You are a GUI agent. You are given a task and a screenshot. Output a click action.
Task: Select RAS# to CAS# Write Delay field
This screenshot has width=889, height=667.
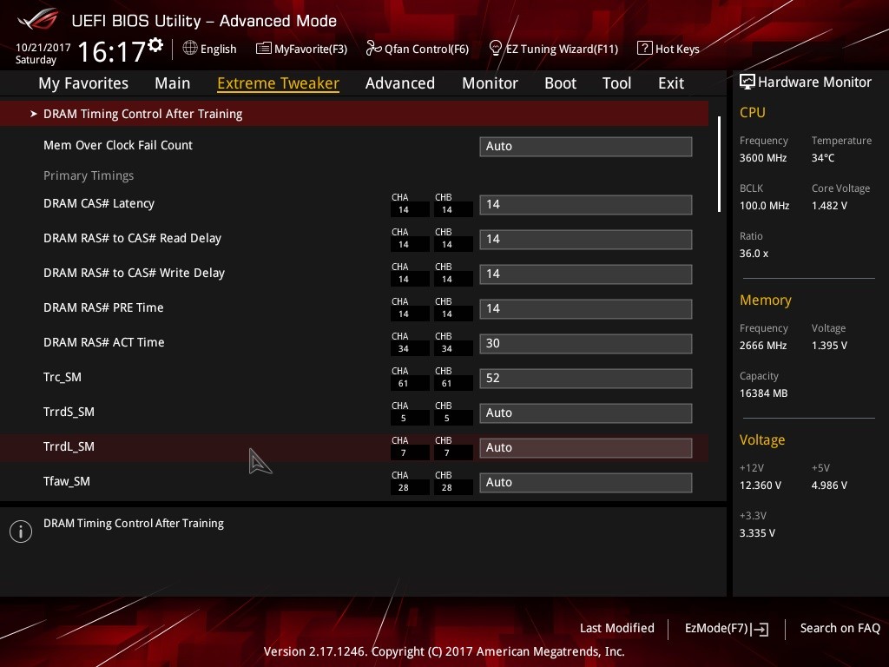(586, 274)
